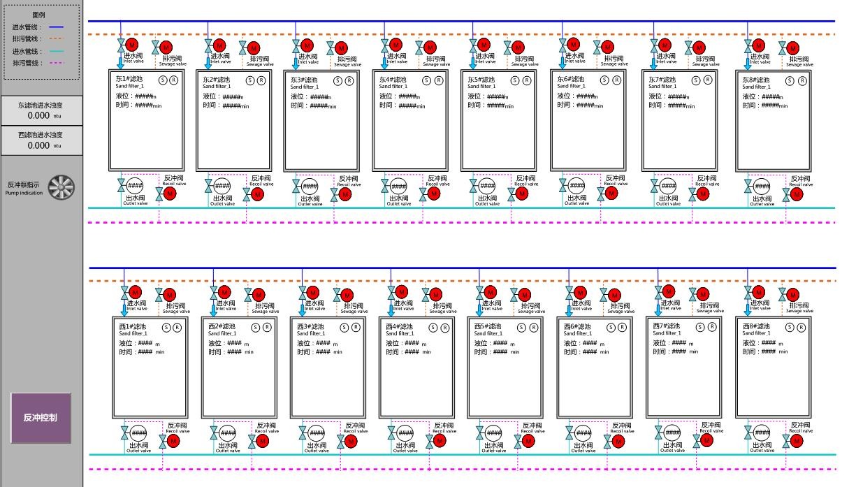Click the R circle in 东2#滤池

coord(262,80)
